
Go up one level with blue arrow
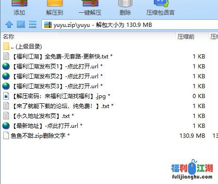point(9,25)
